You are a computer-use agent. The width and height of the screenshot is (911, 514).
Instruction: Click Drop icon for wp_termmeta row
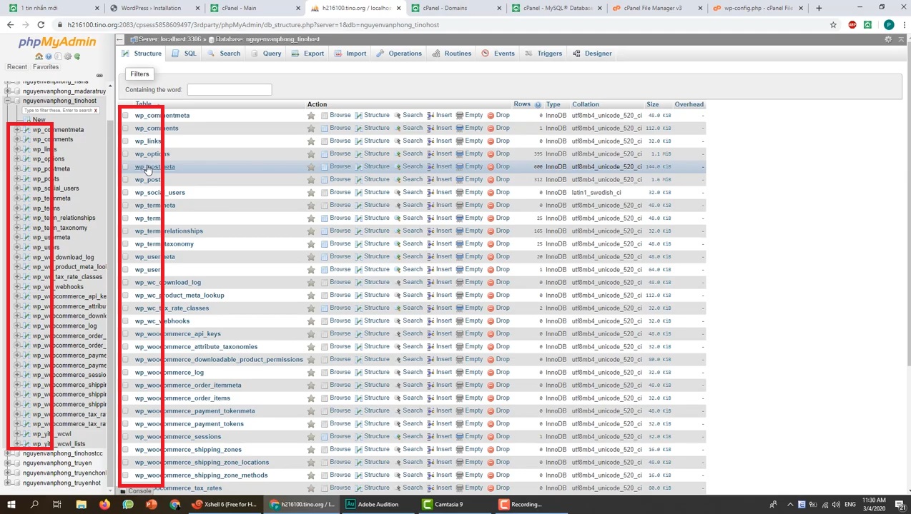tap(491, 206)
